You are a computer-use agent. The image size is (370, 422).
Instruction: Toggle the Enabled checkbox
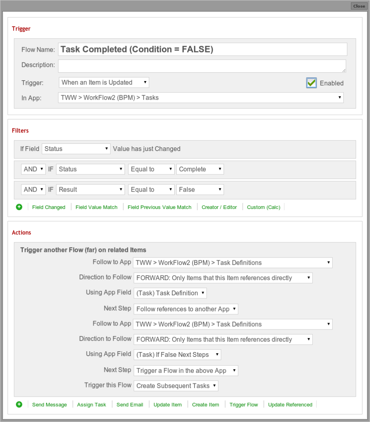point(311,83)
